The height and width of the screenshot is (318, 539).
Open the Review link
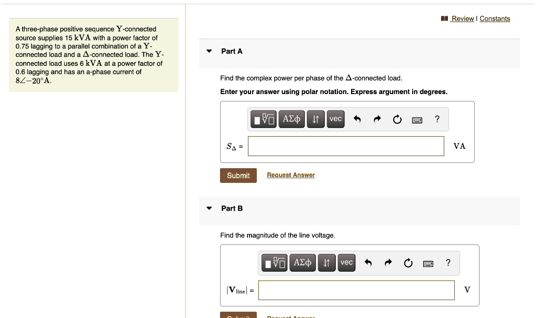click(x=462, y=19)
